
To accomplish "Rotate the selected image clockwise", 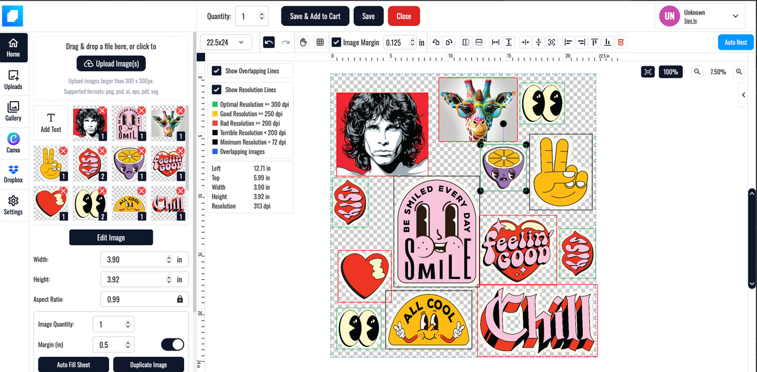I will click(449, 42).
